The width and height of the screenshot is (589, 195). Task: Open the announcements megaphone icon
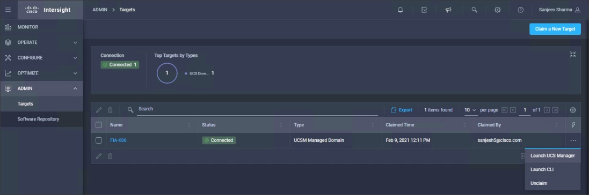click(448, 10)
